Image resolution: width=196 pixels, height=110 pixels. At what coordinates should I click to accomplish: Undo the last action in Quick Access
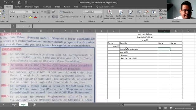[x=6, y=2]
